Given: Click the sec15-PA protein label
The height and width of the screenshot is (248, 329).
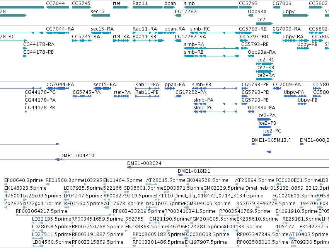Looking at the screenshot, I should (x=105, y=84).
